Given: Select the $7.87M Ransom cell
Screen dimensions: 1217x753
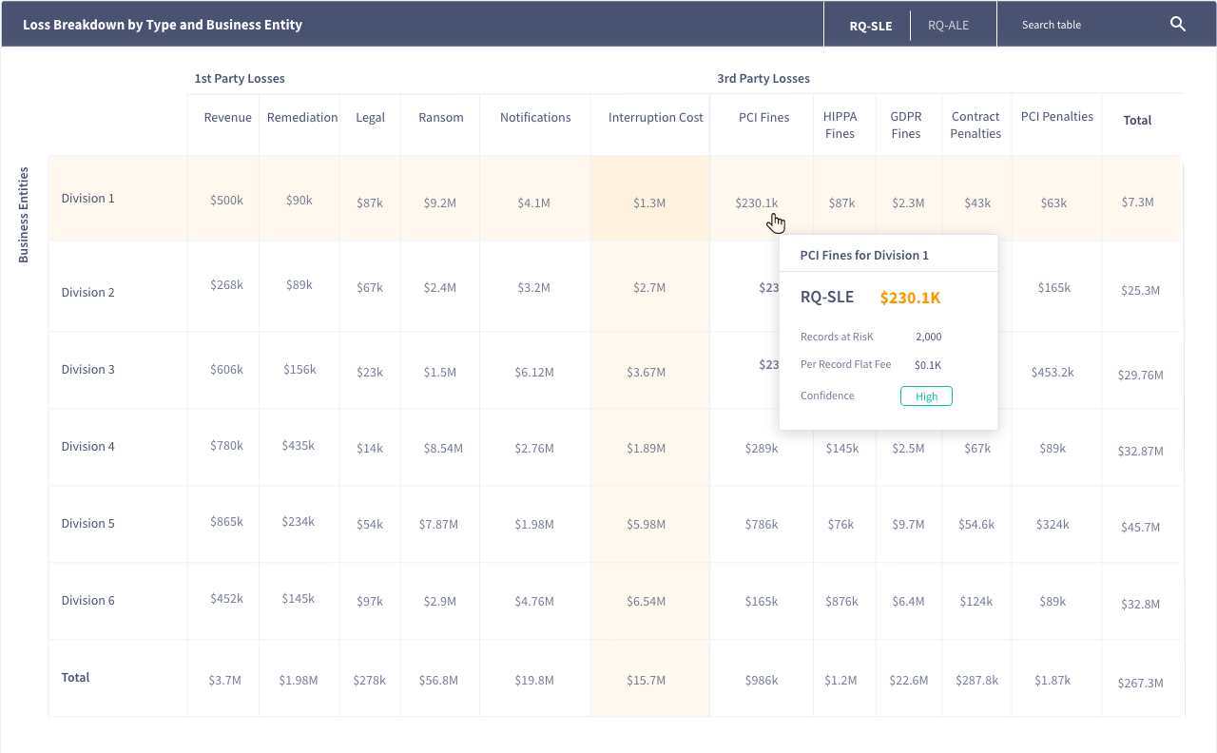Looking at the screenshot, I should pyautogui.click(x=438, y=525).
